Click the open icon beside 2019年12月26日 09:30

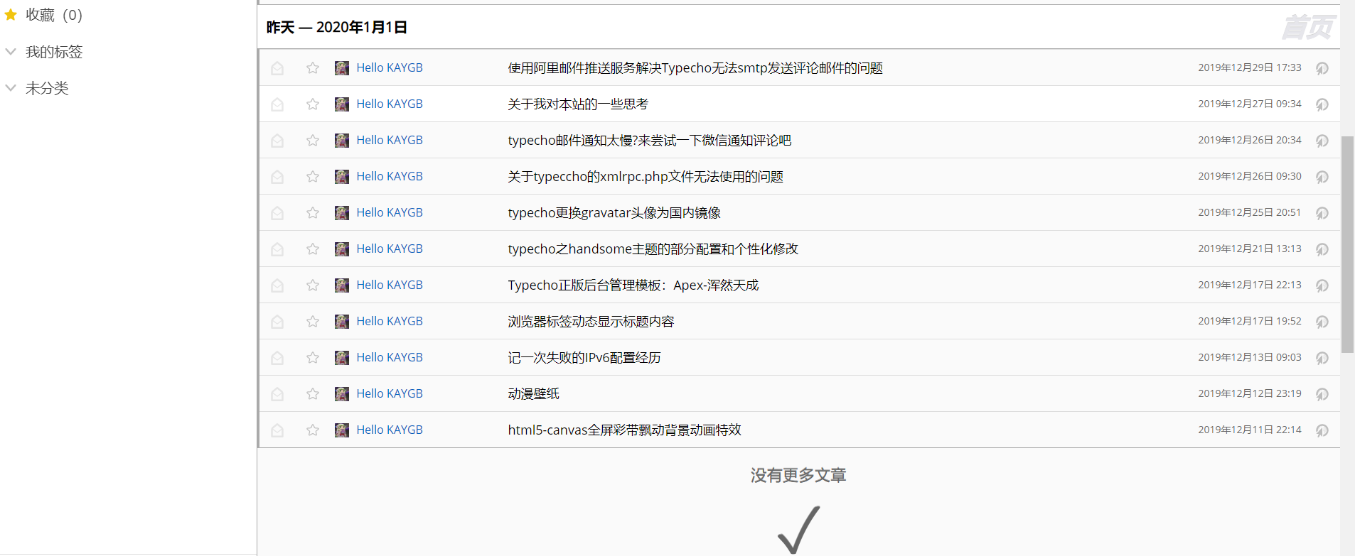(1322, 177)
